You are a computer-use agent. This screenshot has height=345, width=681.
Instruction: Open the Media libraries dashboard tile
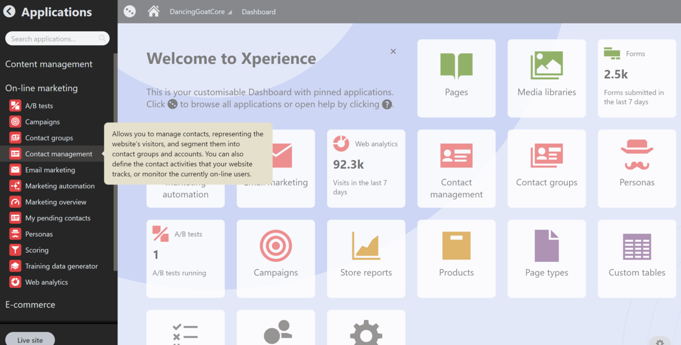point(547,78)
